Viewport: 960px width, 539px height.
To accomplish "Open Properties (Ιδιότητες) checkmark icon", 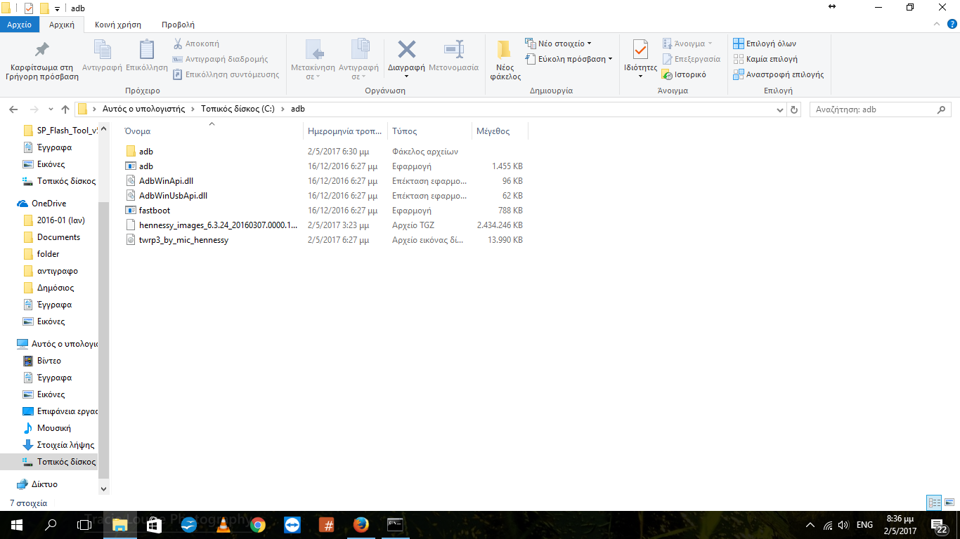I will pos(640,50).
